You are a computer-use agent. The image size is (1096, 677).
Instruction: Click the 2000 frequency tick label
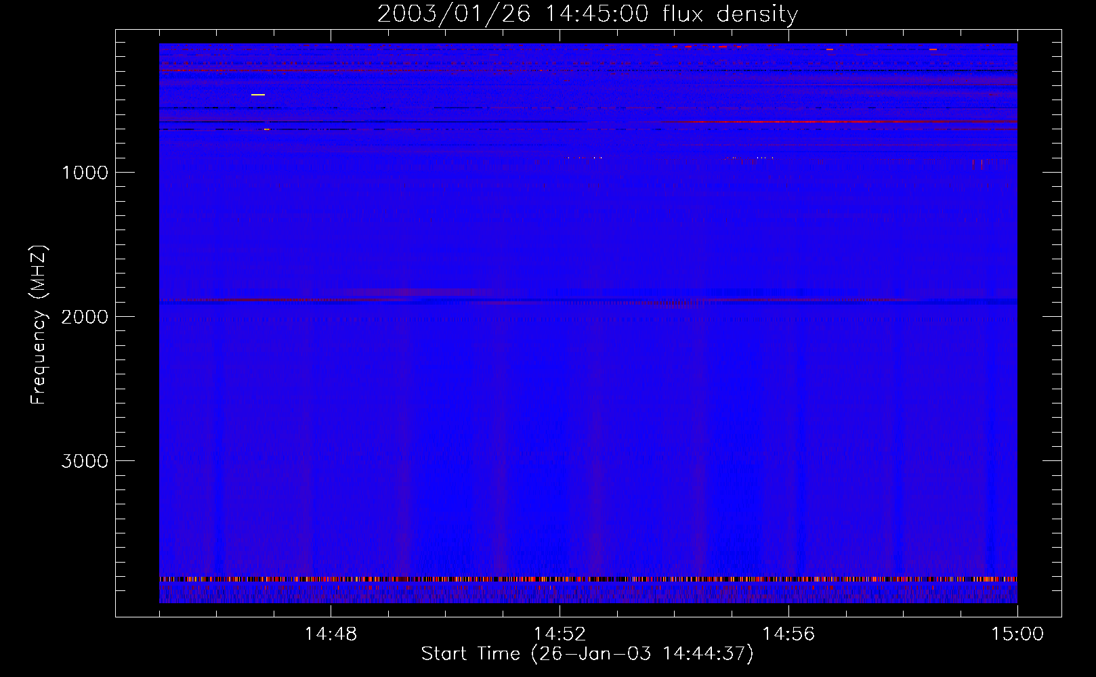85,317
